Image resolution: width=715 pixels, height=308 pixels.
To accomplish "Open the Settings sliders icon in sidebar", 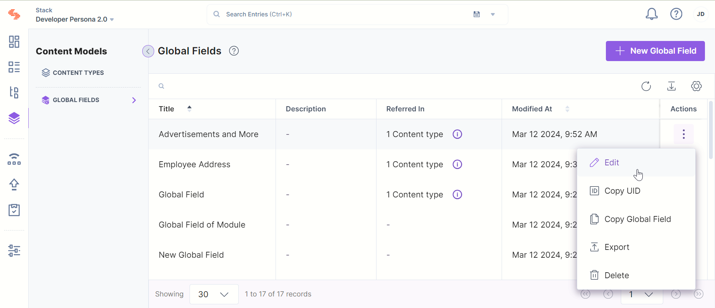I will pos(14,251).
